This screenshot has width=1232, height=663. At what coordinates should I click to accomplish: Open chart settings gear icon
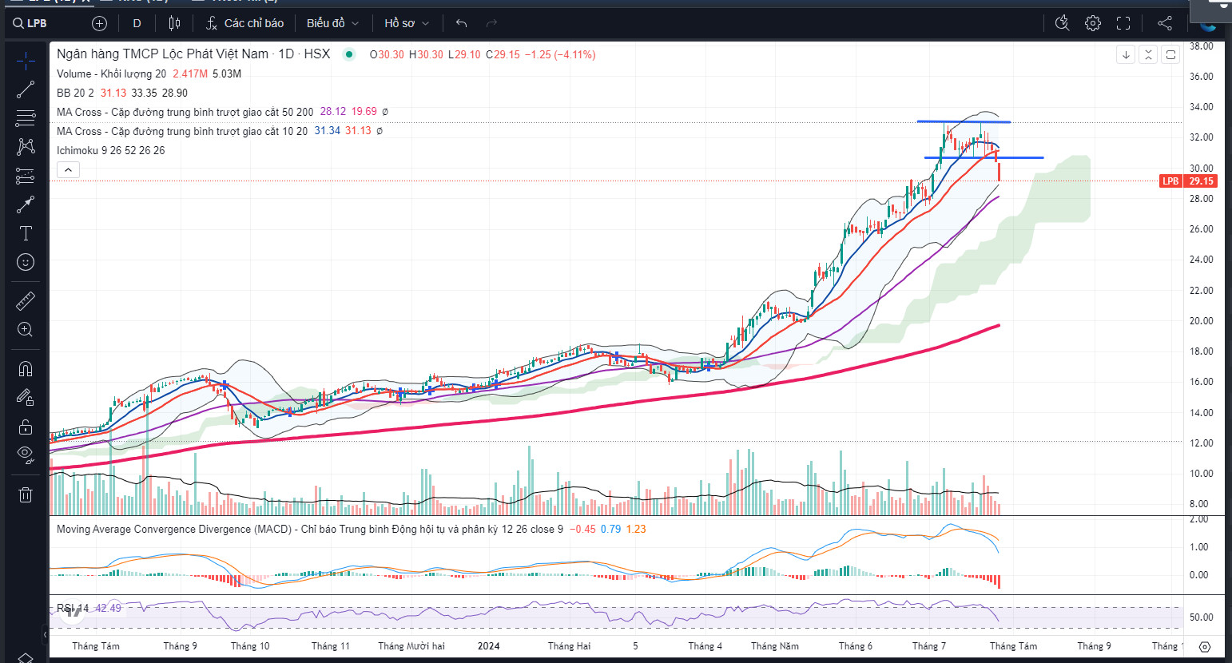(1093, 23)
